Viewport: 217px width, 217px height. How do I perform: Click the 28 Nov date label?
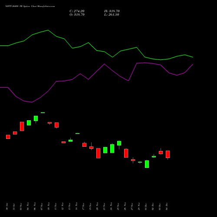[x=139, y=207]
